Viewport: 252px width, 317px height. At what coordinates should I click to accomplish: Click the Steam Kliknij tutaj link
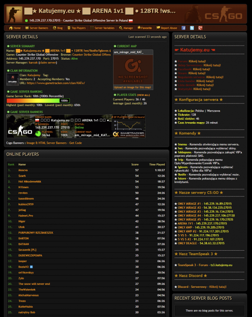197,73
